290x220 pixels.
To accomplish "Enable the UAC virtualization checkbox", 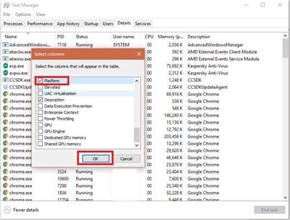I will click(40, 94).
